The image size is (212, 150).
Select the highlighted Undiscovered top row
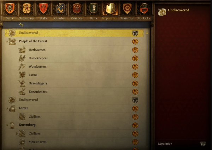[x=74, y=33]
